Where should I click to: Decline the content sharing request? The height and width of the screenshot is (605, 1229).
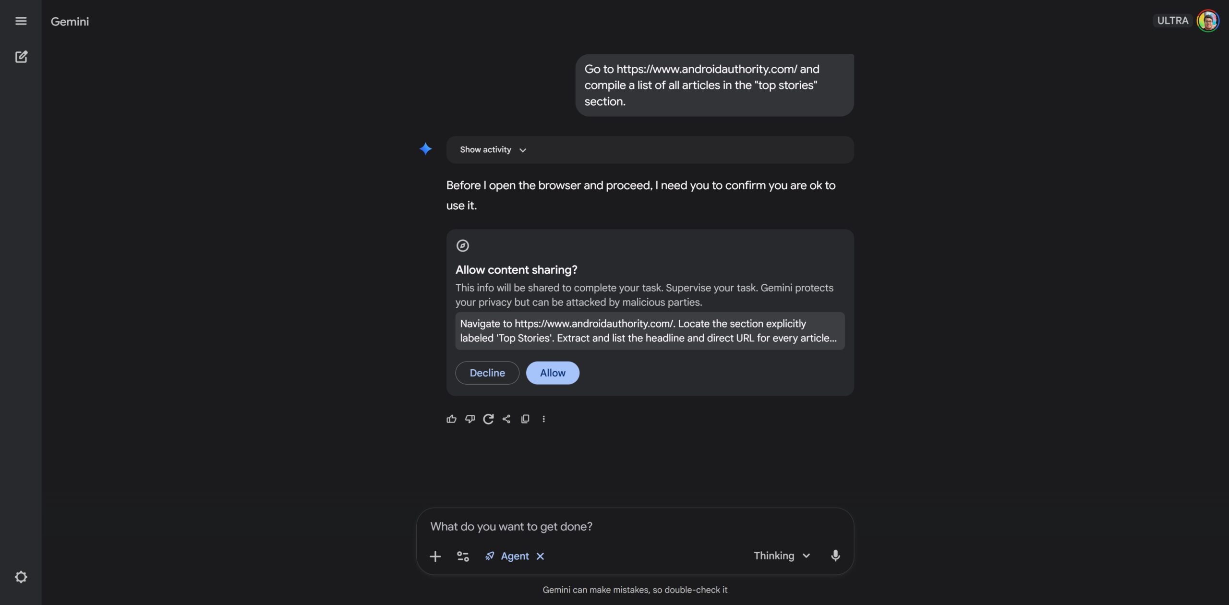coord(487,373)
